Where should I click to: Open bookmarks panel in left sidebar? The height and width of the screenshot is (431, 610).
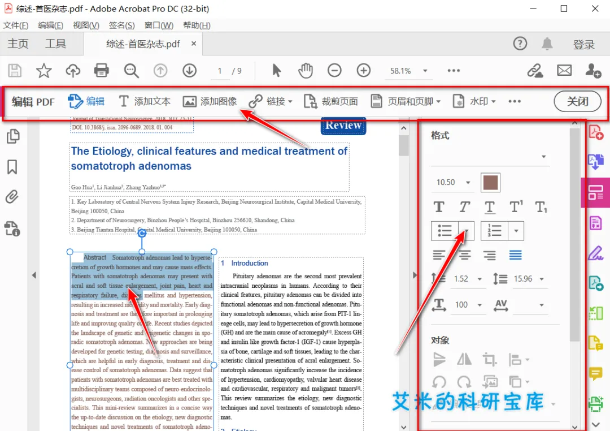pos(12,167)
